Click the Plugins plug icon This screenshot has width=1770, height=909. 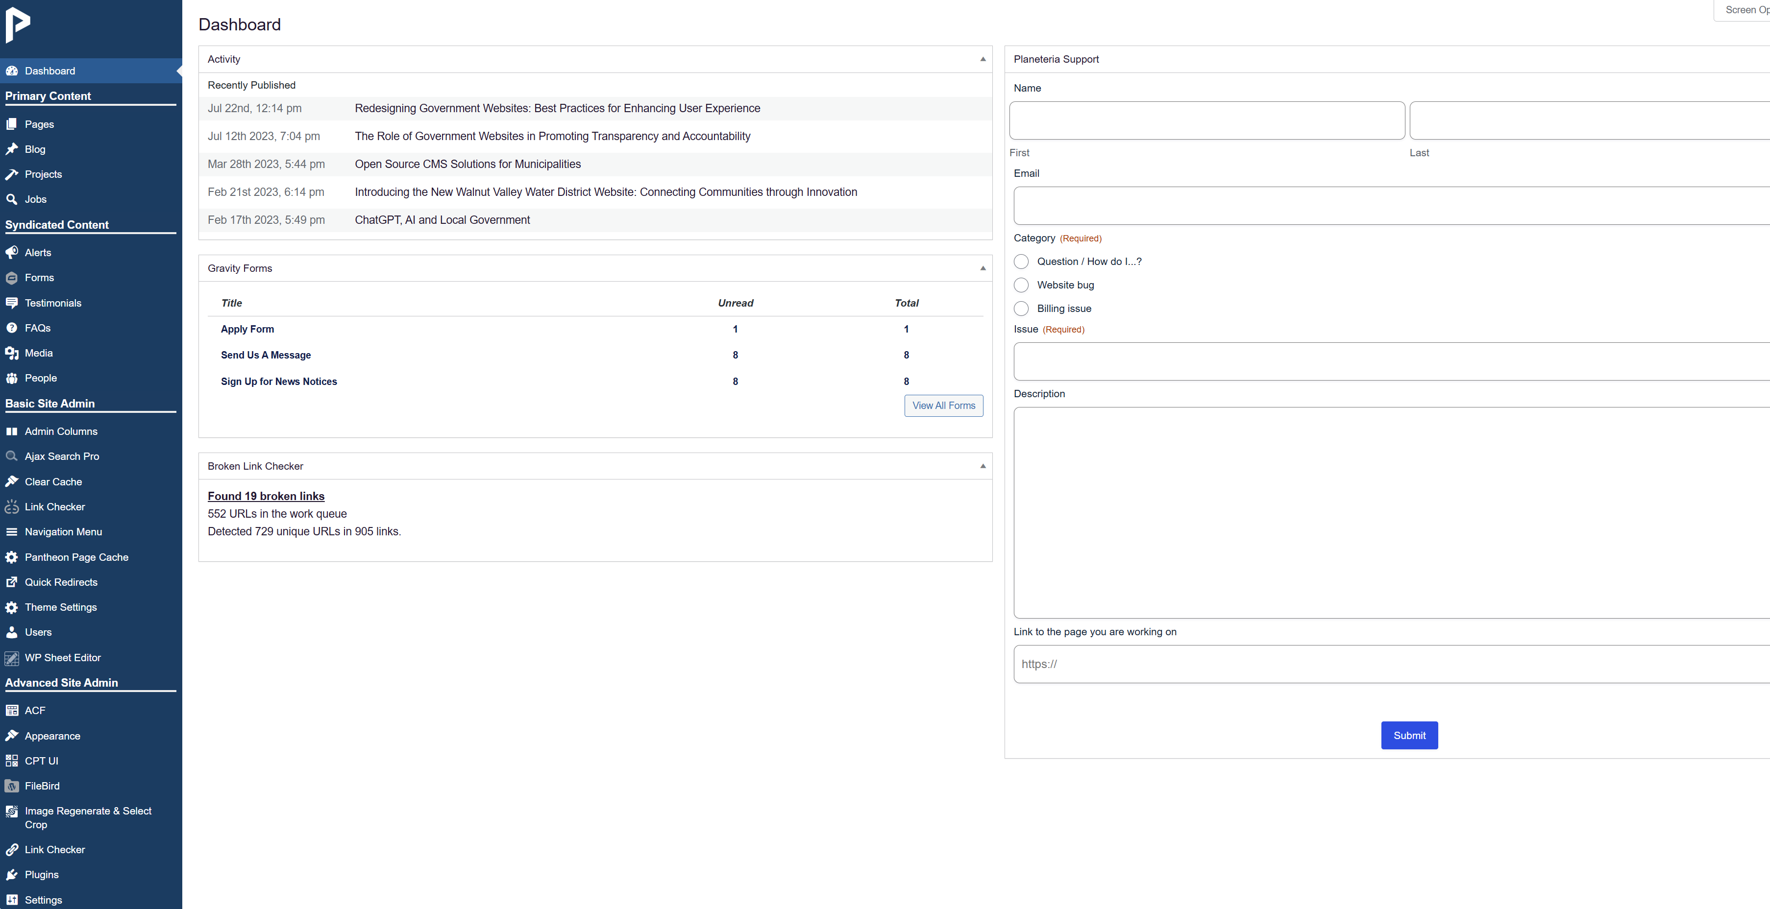(x=12, y=875)
